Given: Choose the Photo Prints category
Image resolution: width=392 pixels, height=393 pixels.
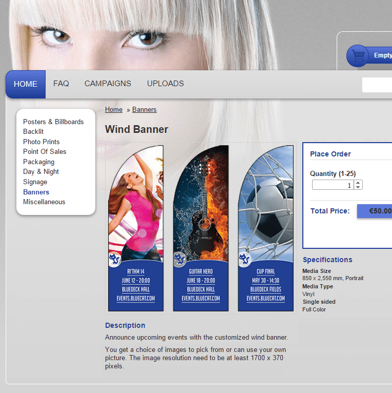Looking at the screenshot, I should (x=41, y=142).
